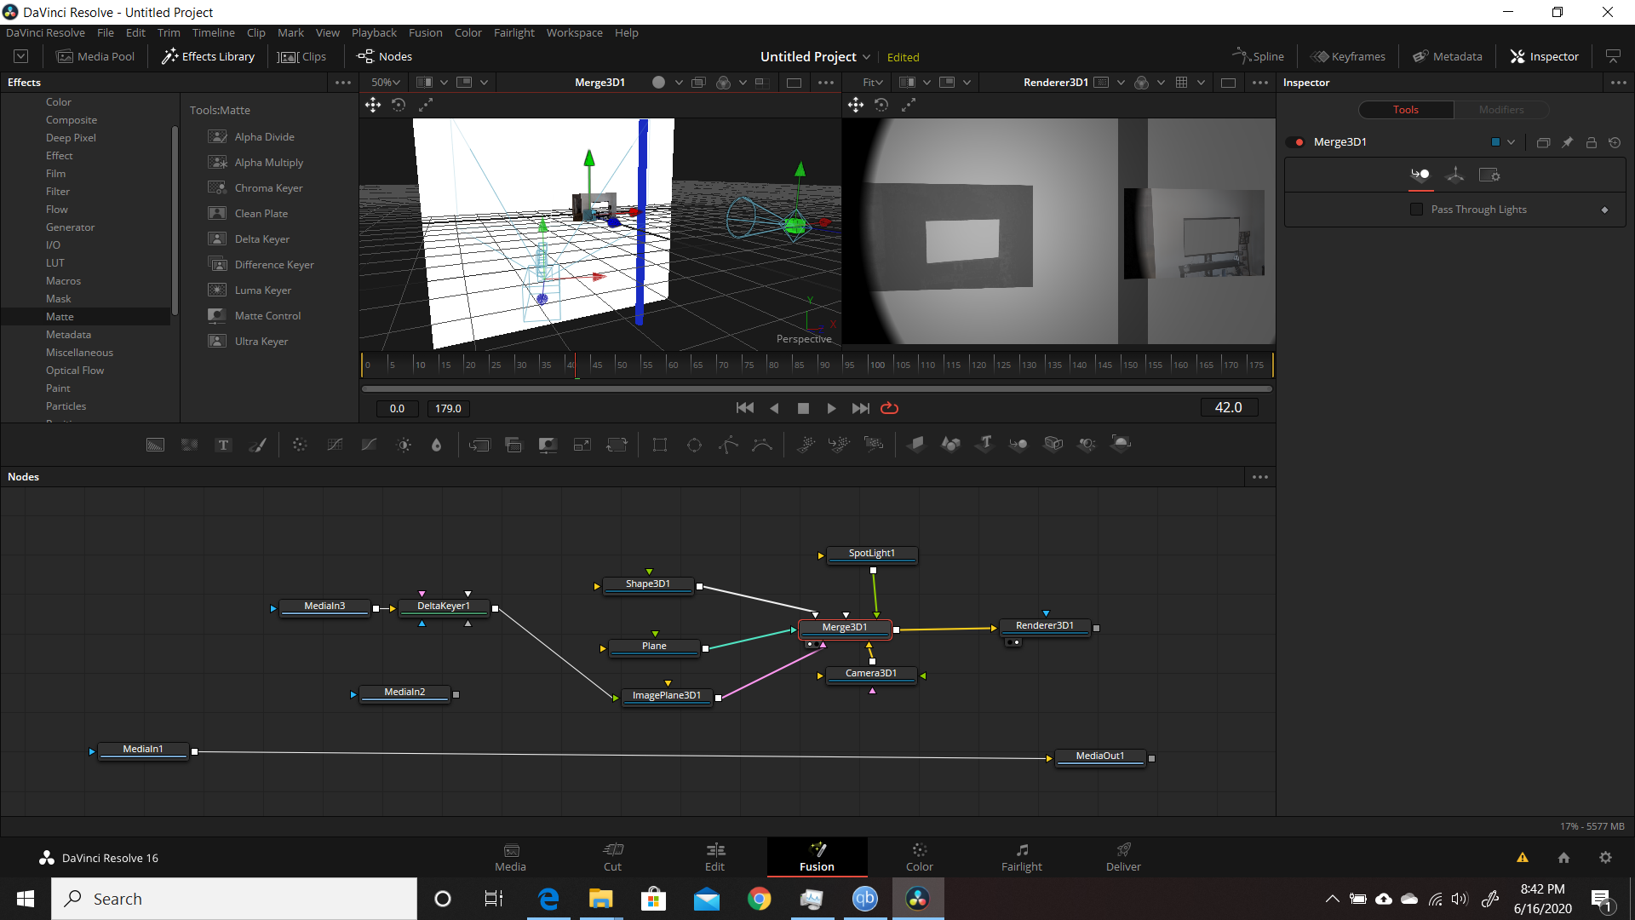The width and height of the screenshot is (1635, 920).
Task: Add a Rectangle mask from the toolbar
Action: [660, 445]
